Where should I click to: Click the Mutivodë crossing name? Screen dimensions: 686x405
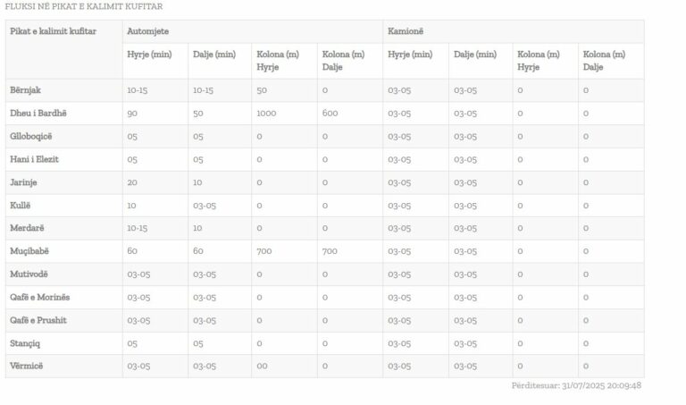point(29,274)
